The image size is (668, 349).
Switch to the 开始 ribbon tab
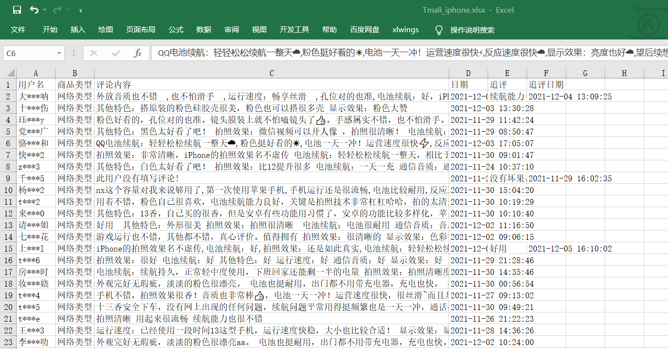click(50, 30)
